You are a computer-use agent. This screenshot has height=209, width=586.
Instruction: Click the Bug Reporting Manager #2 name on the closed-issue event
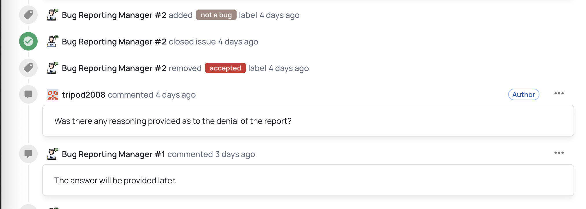click(114, 42)
